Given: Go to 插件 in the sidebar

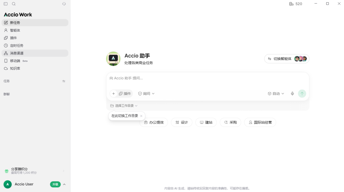Looking at the screenshot, I should point(35,38).
